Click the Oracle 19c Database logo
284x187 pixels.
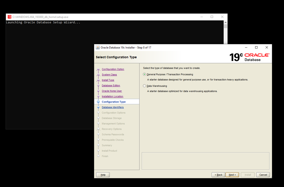click(249, 57)
